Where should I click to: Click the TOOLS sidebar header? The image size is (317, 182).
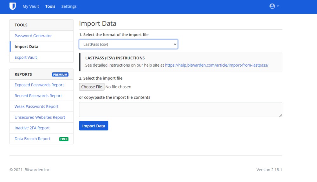42,25
